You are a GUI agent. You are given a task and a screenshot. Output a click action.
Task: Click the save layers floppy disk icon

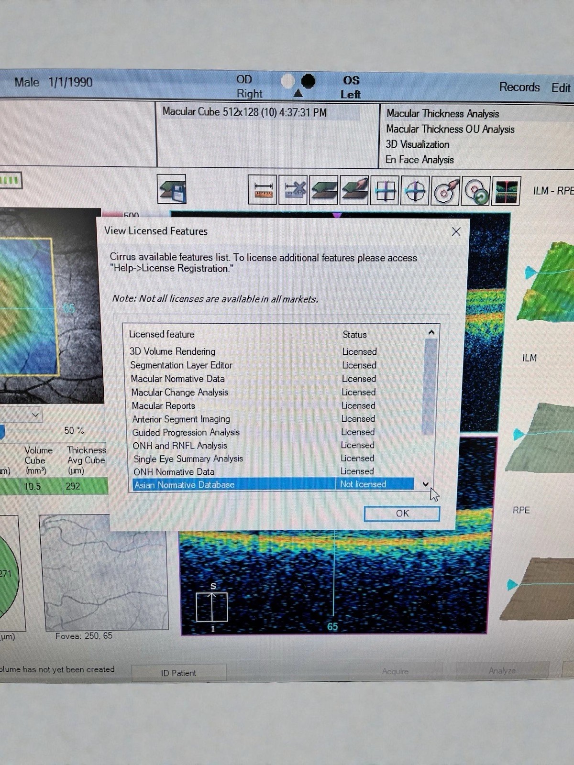[x=172, y=189]
